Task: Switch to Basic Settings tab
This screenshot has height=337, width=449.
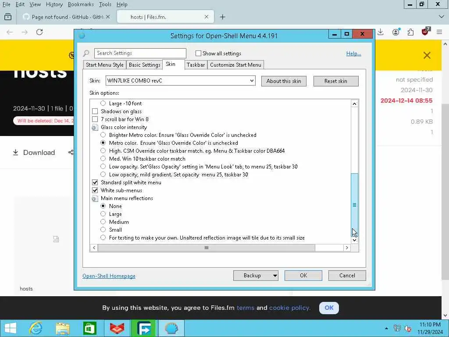Action: click(x=144, y=65)
